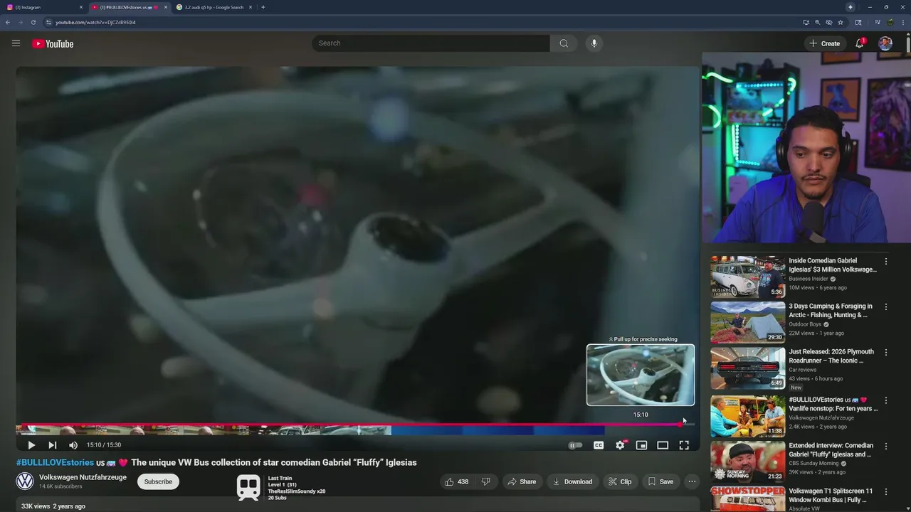Create a clip with the Clip button

coord(619,481)
